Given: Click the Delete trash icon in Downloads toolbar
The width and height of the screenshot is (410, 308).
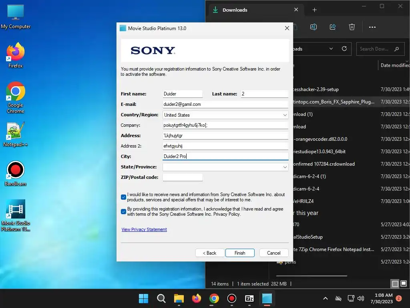Looking at the screenshot, I should [x=352, y=27].
